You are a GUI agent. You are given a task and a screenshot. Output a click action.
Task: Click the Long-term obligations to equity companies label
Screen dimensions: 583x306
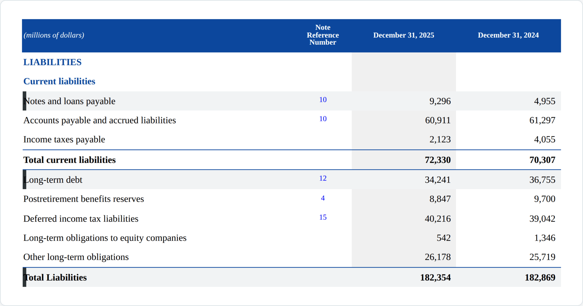tap(105, 238)
